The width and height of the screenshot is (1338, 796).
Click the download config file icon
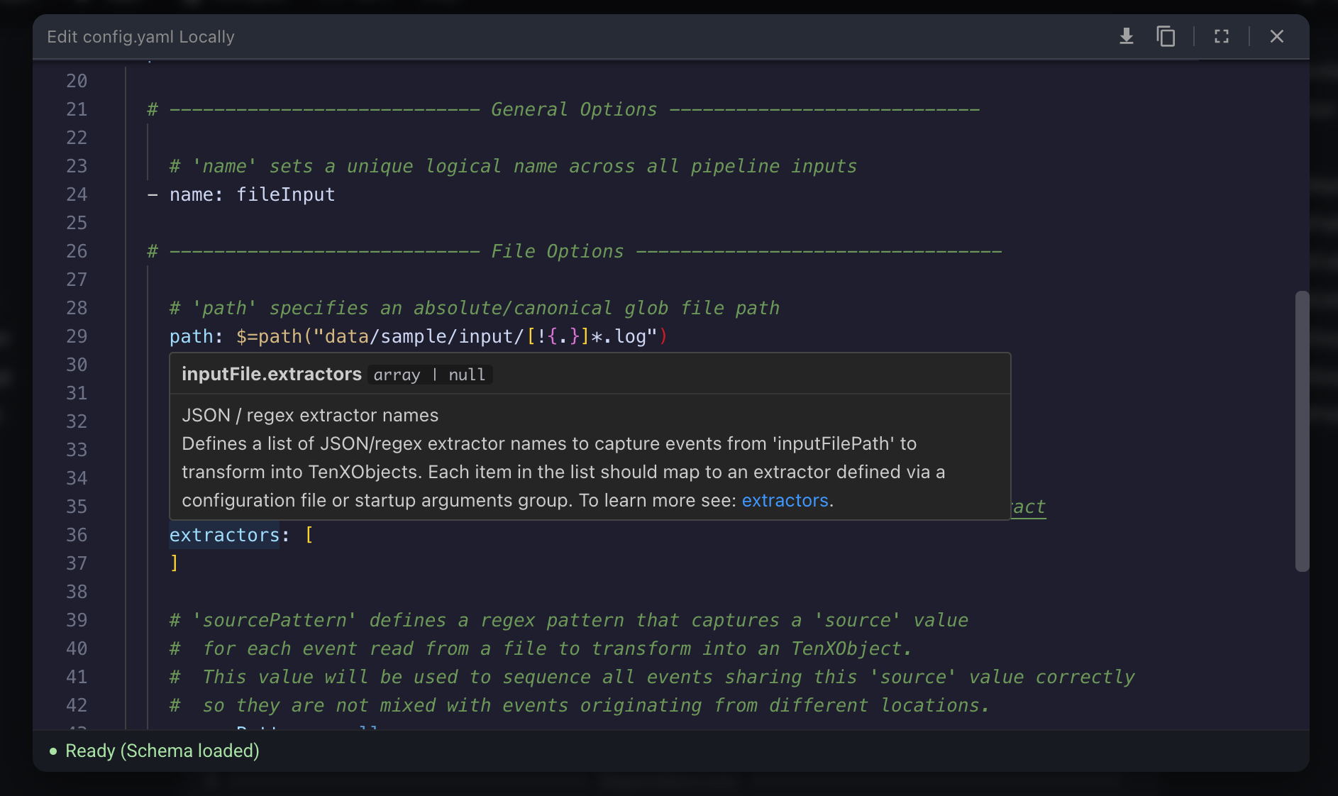tap(1126, 36)
